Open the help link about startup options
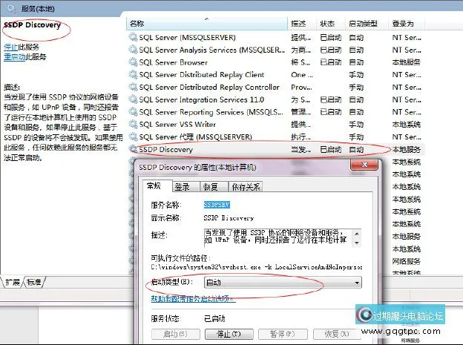Screen dimensions: 463x345 (x=193, y=299)
